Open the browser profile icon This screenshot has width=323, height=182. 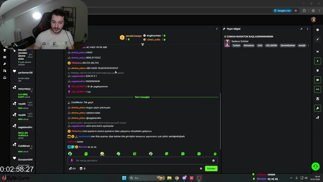tap(313, 11)
